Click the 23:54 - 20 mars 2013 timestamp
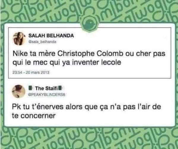 (31, 72)
